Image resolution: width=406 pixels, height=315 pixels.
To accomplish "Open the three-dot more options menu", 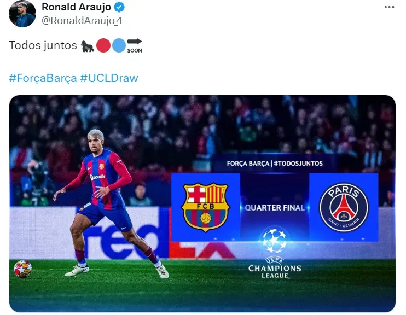I will click(x=389, y=7).
